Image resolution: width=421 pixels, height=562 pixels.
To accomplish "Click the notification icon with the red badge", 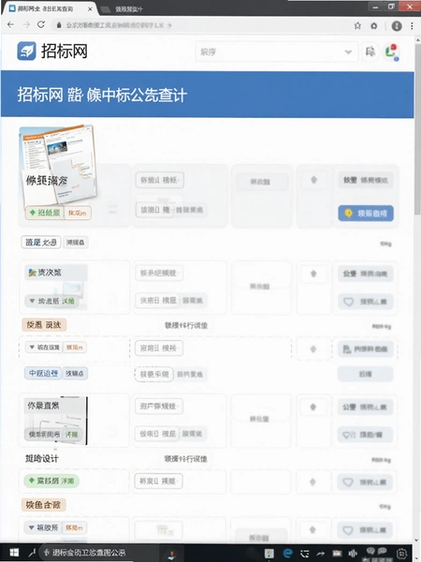I will pyautogui.click(x=392, y=52).
